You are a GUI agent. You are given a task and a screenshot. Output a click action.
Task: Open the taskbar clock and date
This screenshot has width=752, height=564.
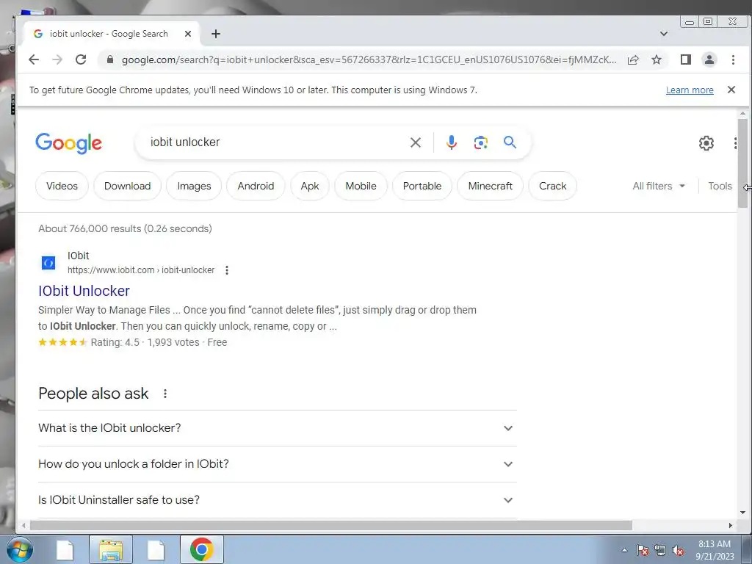pyautogui.click(x=715, y=550)
